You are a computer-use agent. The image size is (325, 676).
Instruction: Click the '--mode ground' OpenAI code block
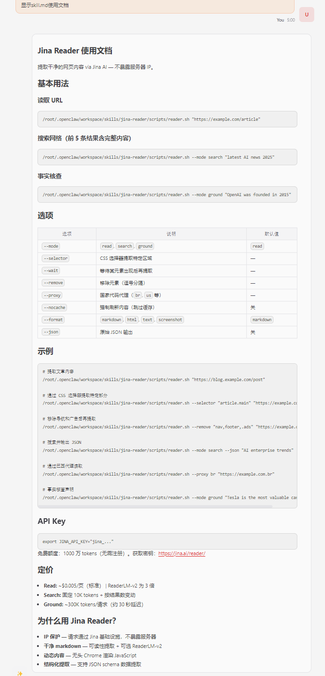pyautogui.click(x=167, y=194)
